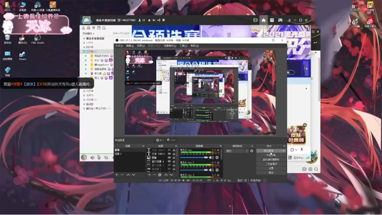Click the star favorite icon in YY channel header
This screenshot has width=382, height=215.
click(x=149, y=20)
